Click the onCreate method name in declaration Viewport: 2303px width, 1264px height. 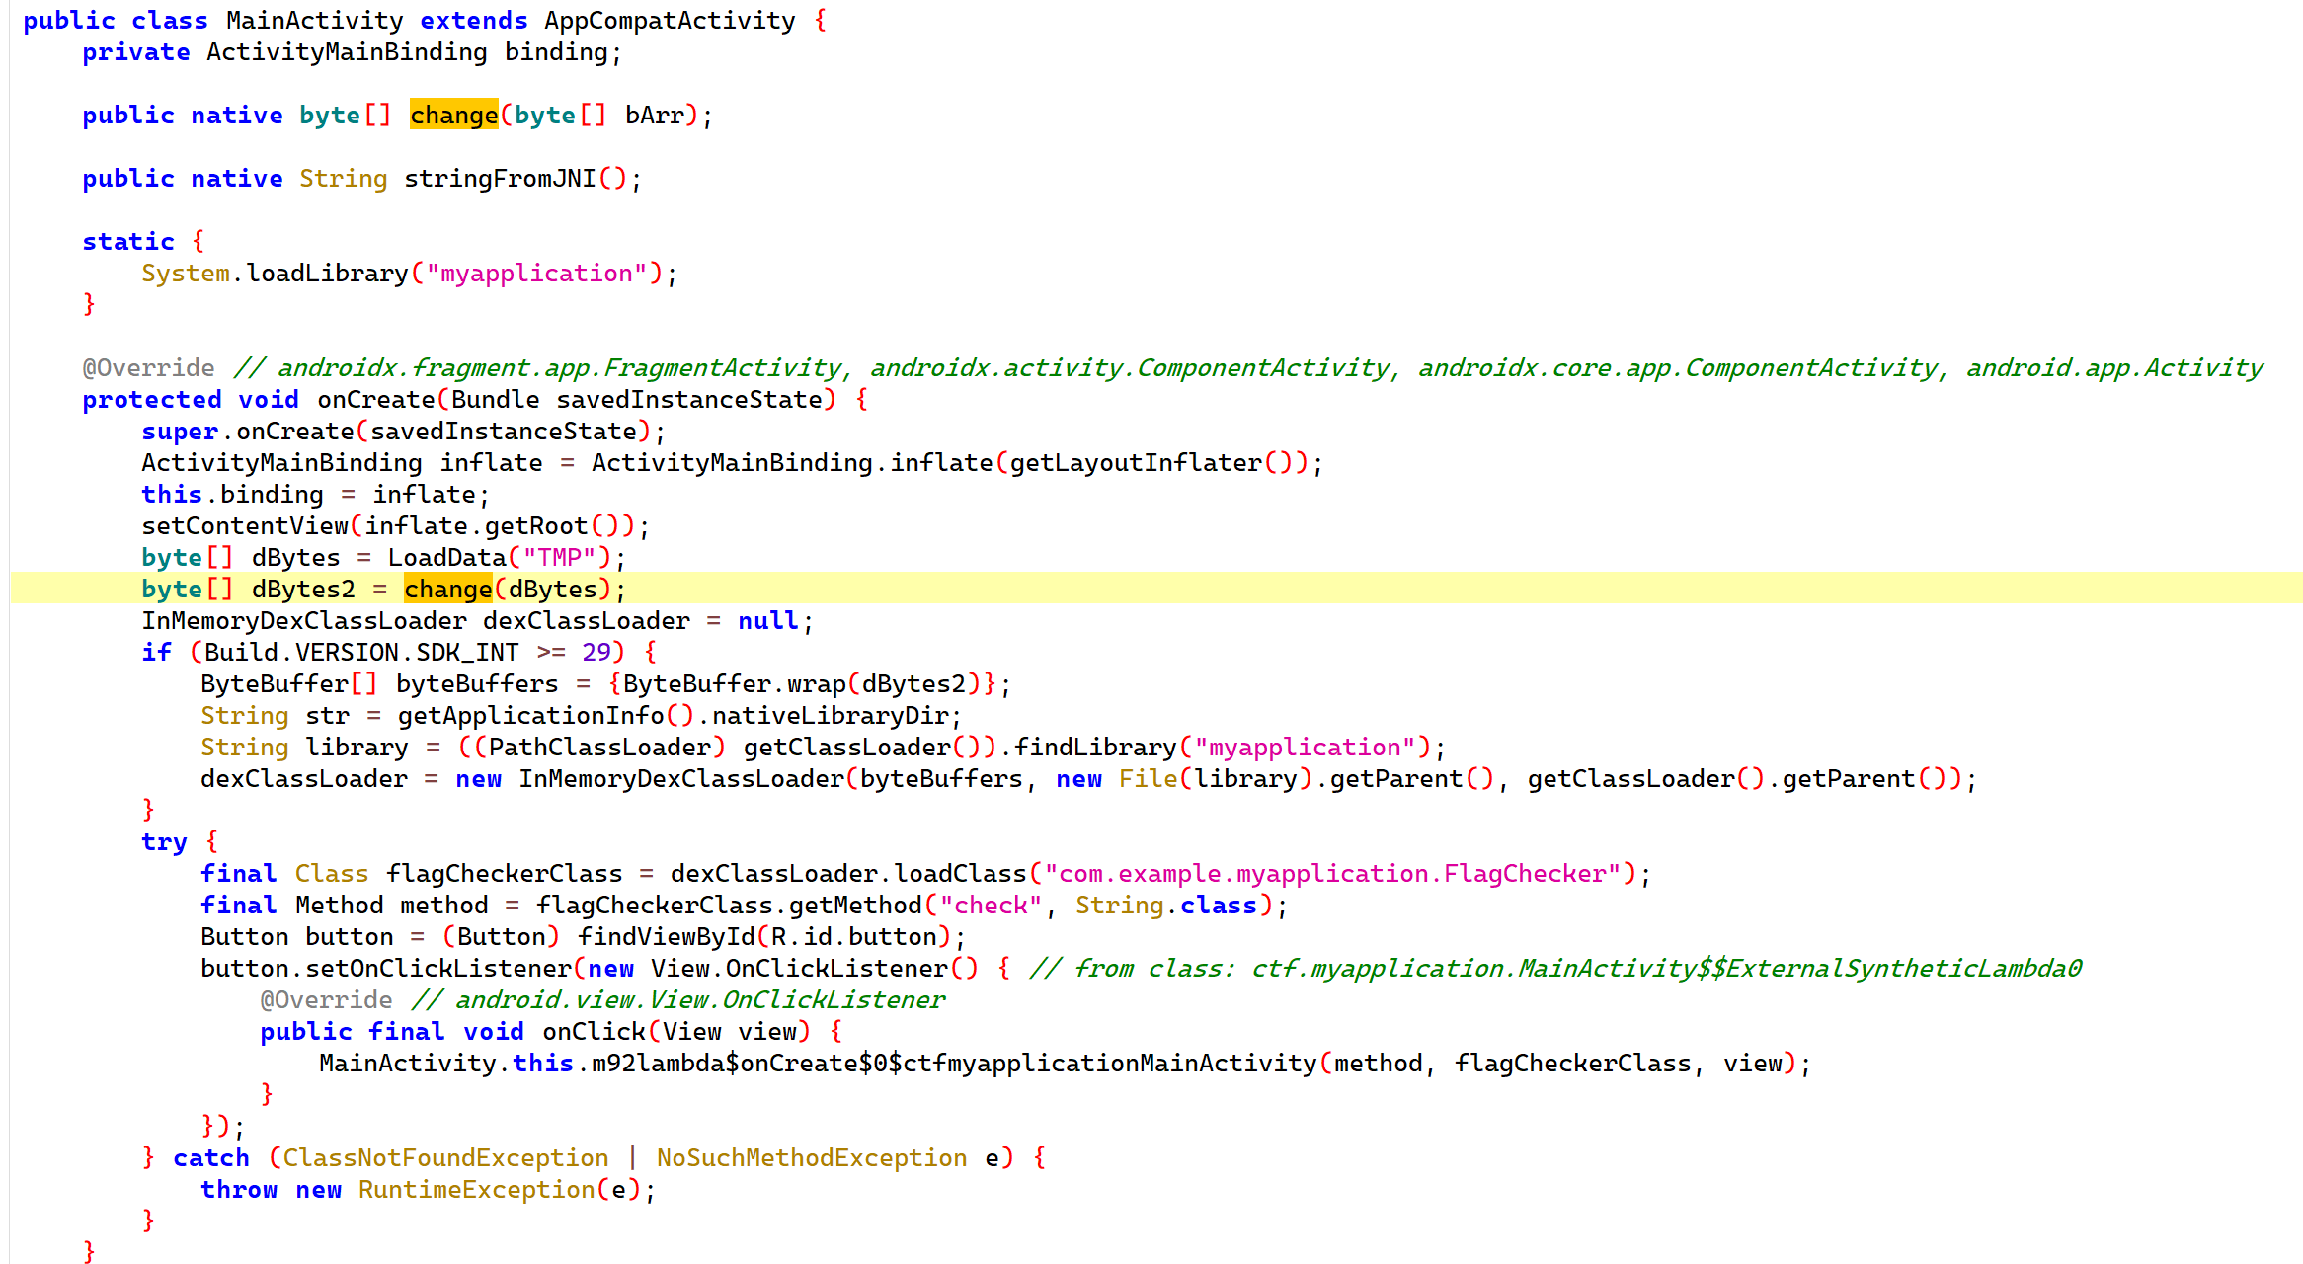(375, 400)
